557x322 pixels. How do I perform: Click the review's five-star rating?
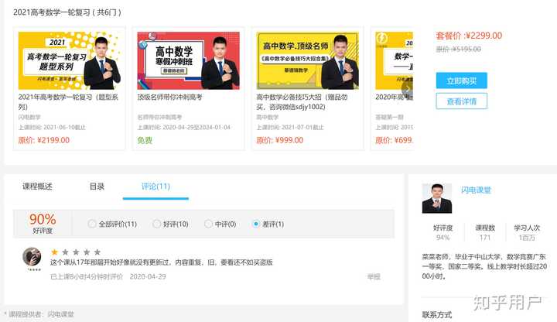tap(76, 252)
